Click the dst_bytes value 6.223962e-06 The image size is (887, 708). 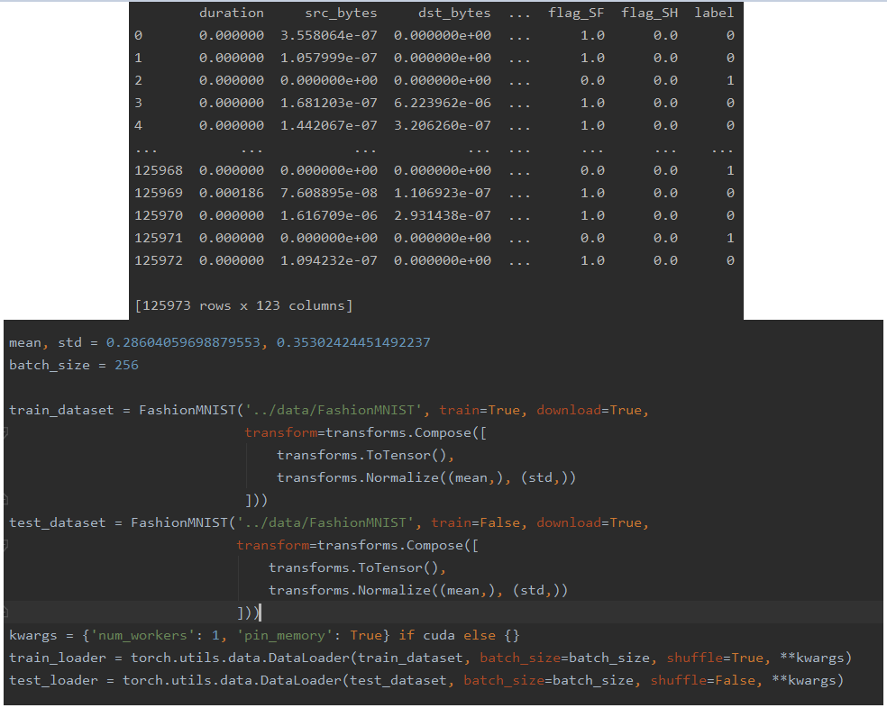[443, 104]
